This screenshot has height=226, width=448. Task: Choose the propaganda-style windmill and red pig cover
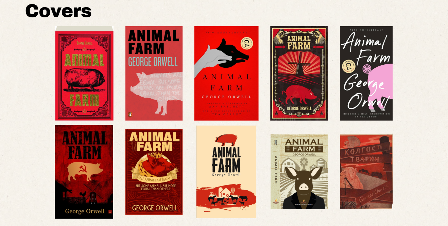(x=299, y=73)
